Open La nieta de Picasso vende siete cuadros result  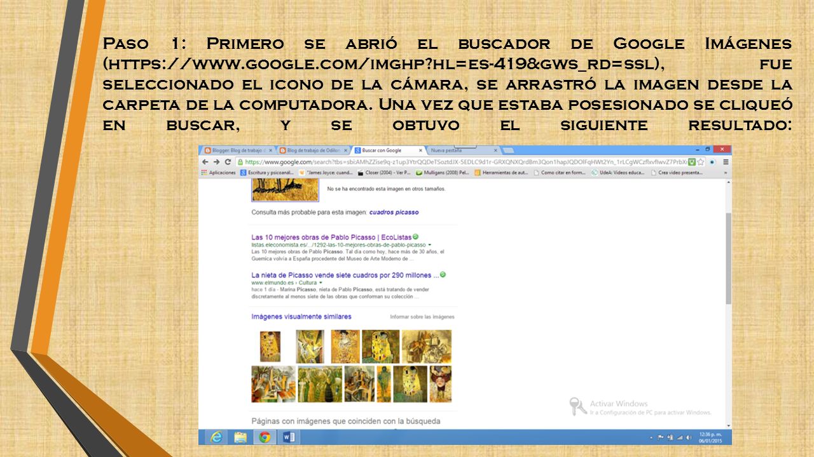(x=345, y=275)
